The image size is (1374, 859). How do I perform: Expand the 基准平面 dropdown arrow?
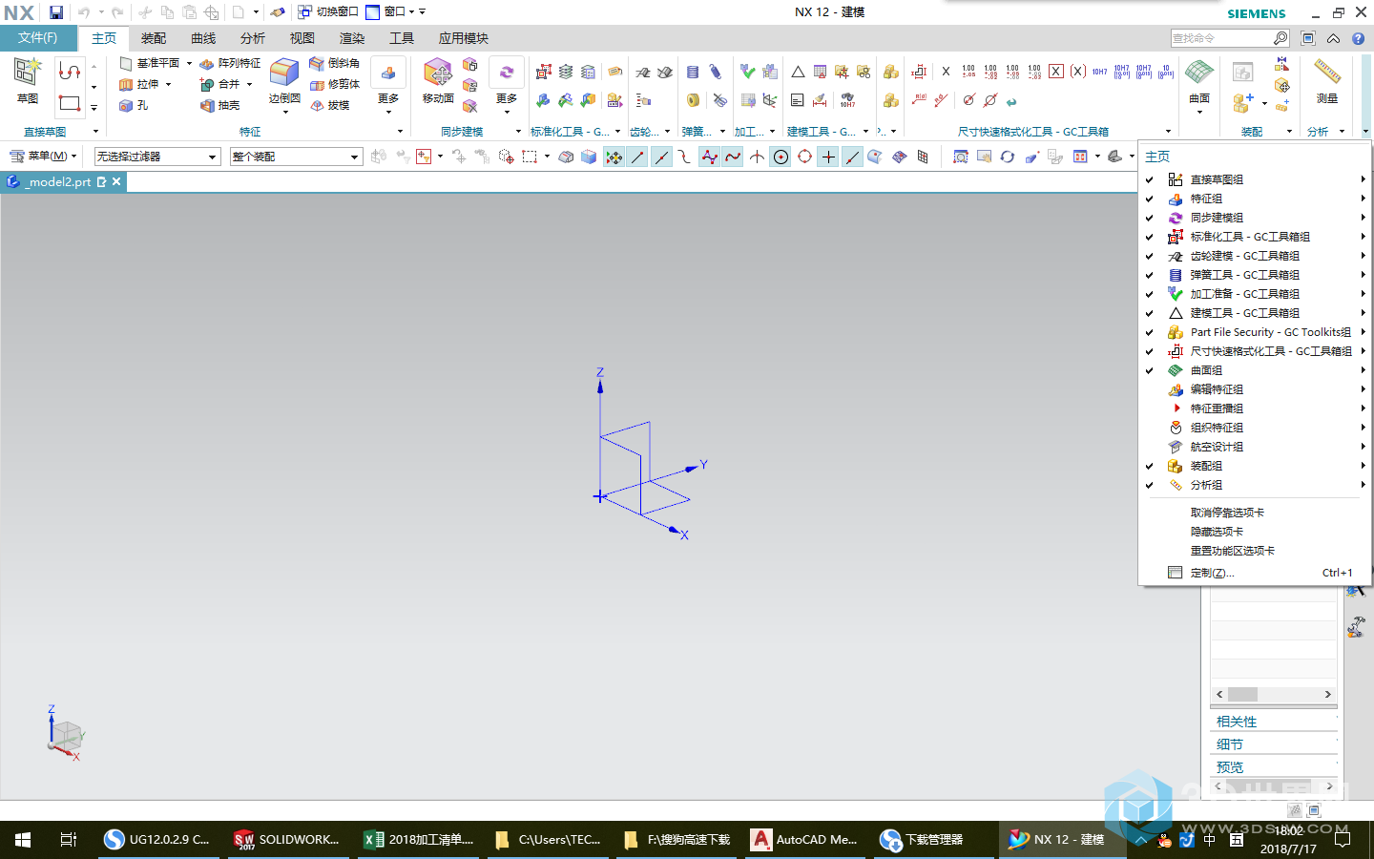pos(189,63)
